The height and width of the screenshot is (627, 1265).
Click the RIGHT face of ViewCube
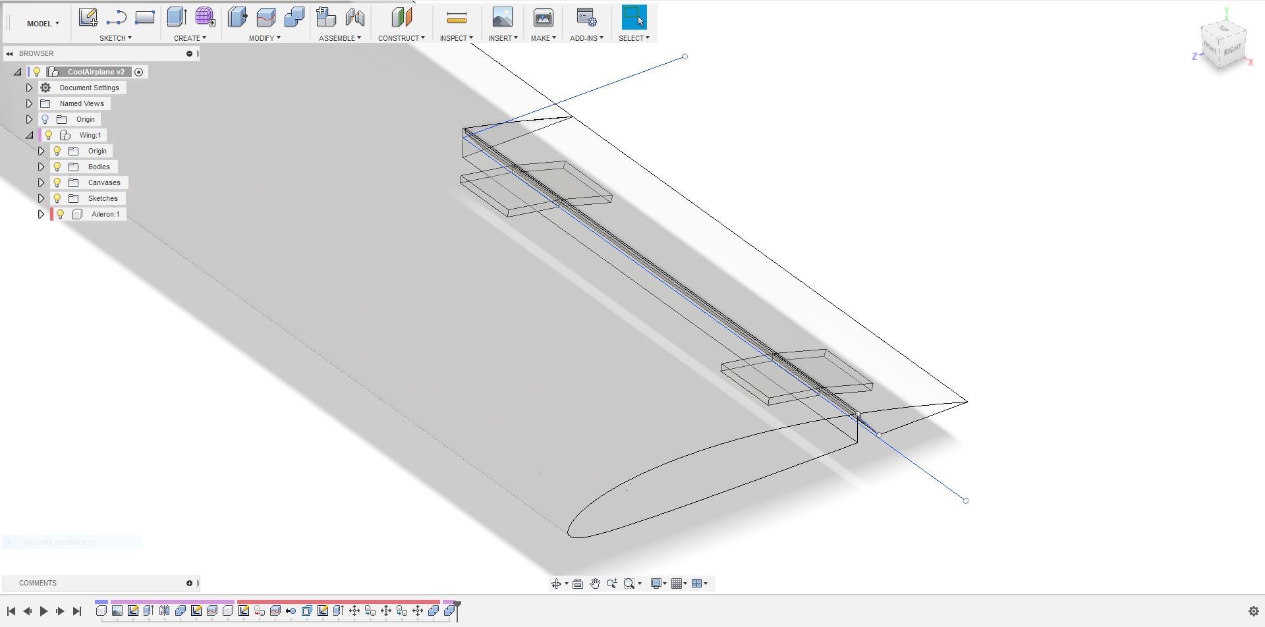[x=1232, y=50]
